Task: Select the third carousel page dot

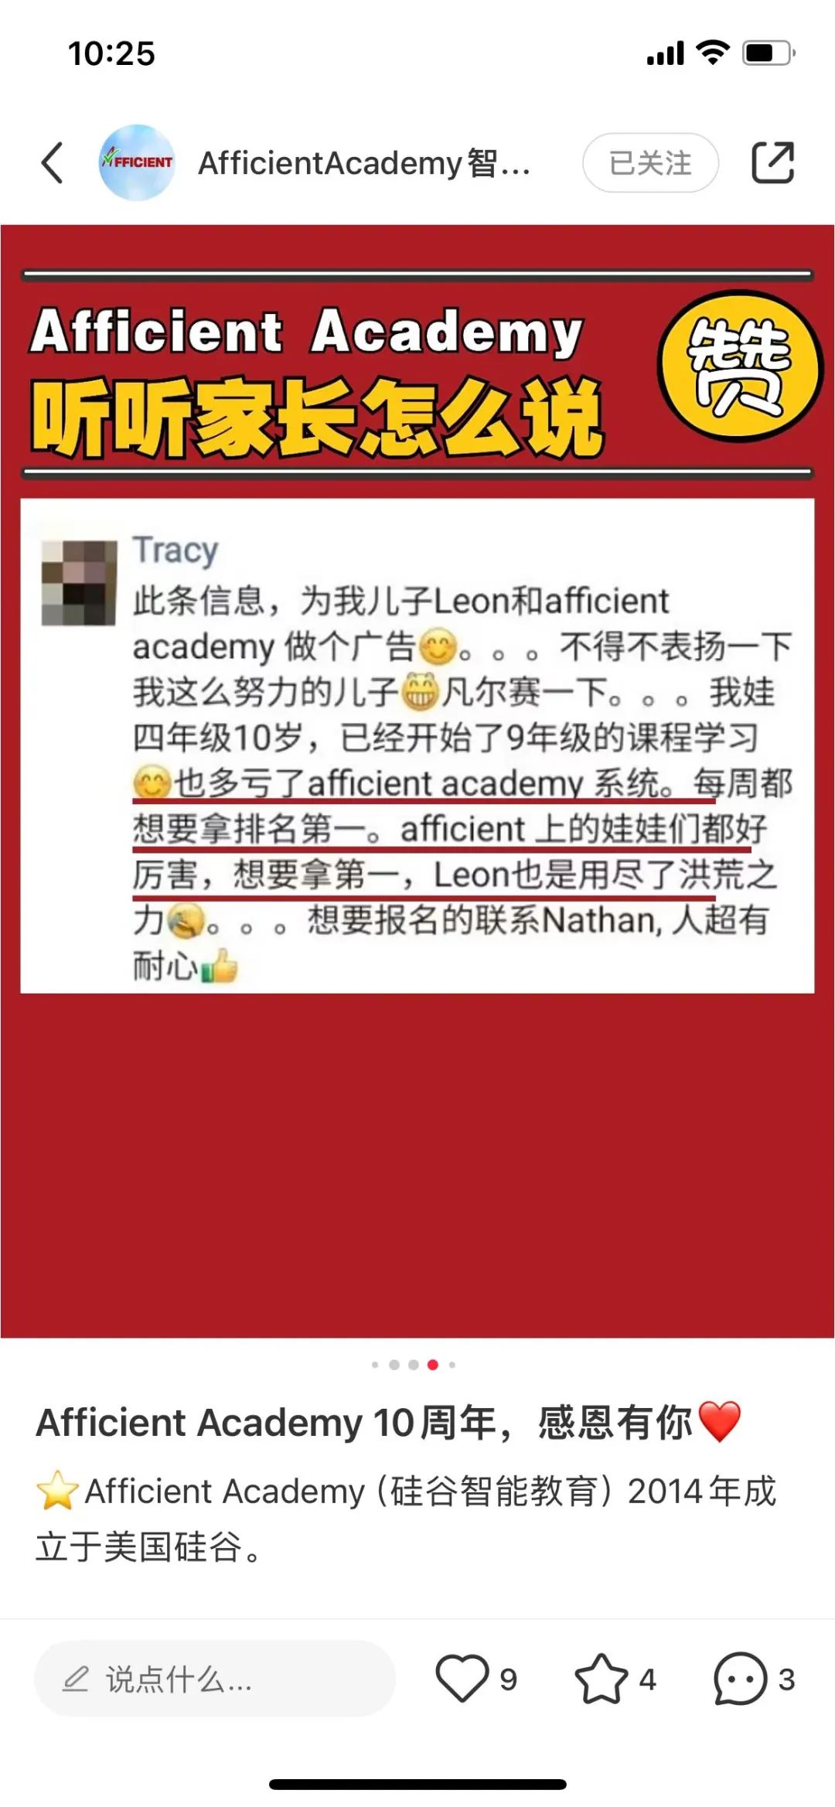Action: click(x=414, y=1365)
